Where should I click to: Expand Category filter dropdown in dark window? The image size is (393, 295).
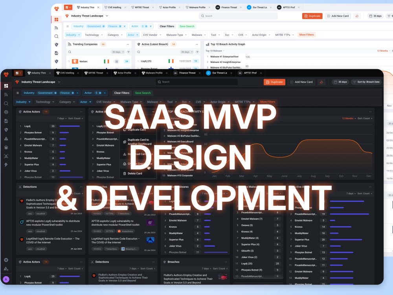[x=67, y=102]
